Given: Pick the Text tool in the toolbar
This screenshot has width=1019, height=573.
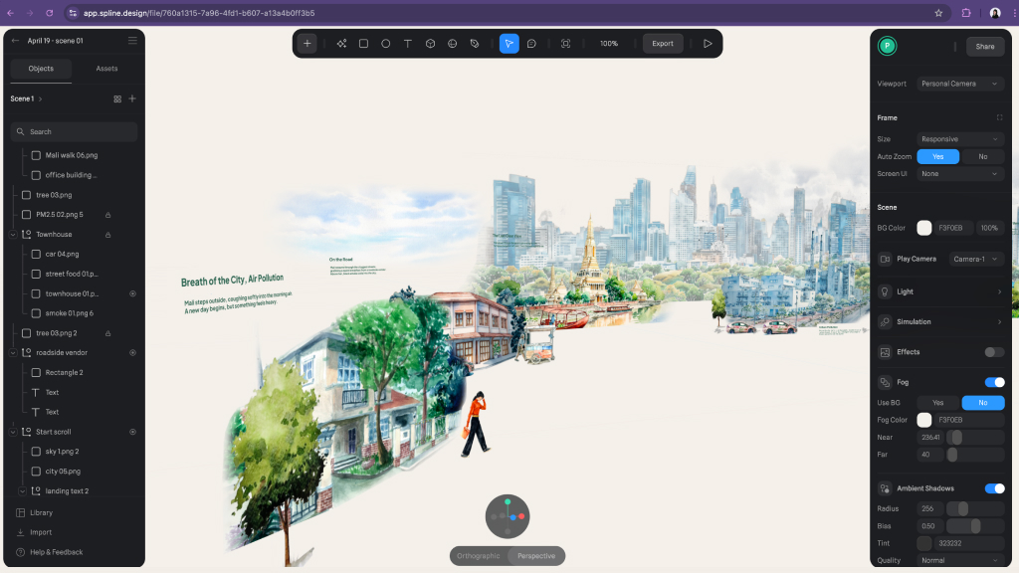Looking at the screenshot, I should [x=408, y=44].
